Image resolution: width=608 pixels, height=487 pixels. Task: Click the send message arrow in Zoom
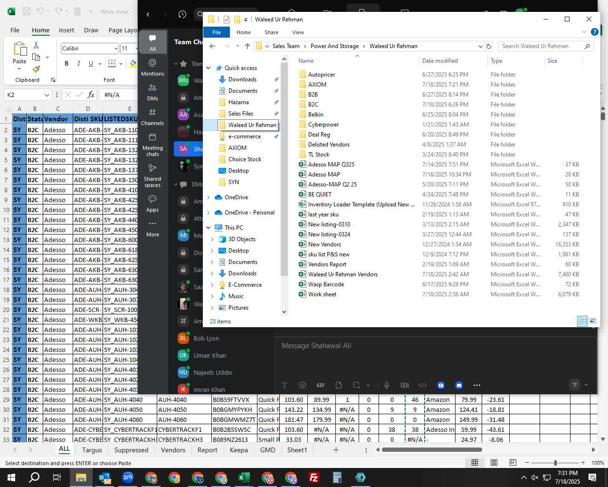click(x=575, y=385)
